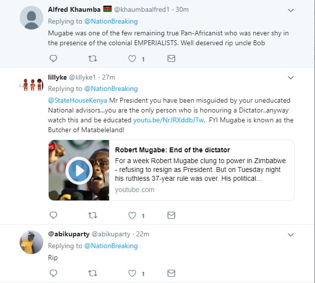Image resolution: width=315 pixels, height=283 pixels.
Task: Open the dropdown chevron on abikuparty's tweet
Action: click(290, 234)
